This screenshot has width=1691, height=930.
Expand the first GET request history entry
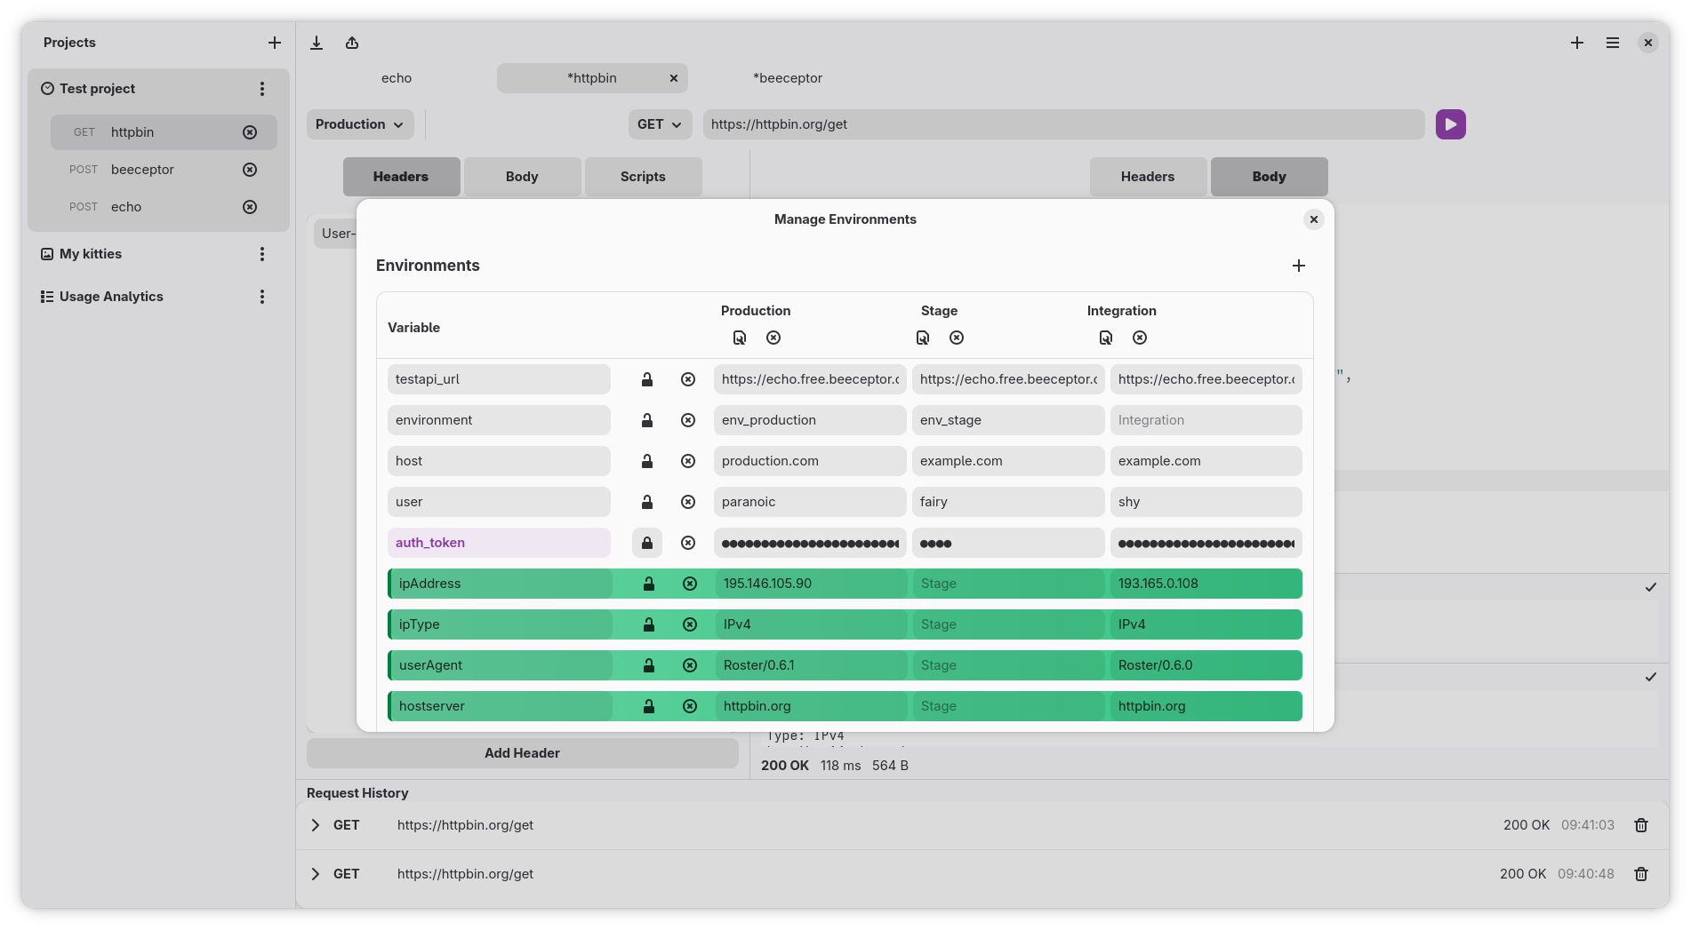coord(315,825)
